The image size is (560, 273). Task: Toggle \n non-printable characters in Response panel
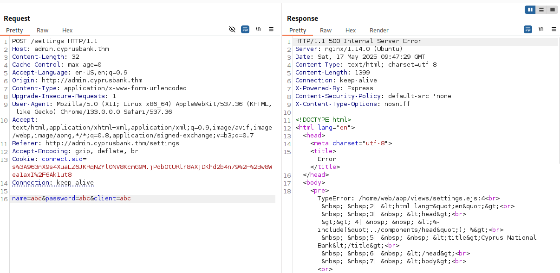[541, 29]
